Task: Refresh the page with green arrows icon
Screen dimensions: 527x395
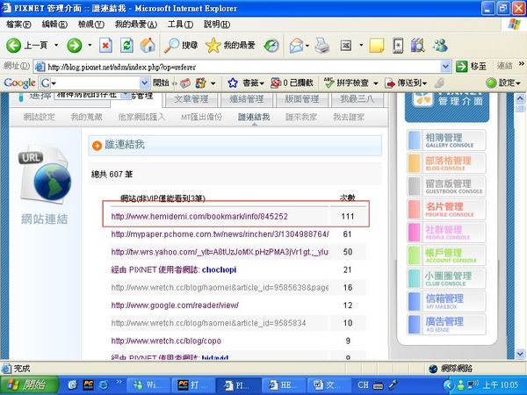Action: click(x=126, y=46)
